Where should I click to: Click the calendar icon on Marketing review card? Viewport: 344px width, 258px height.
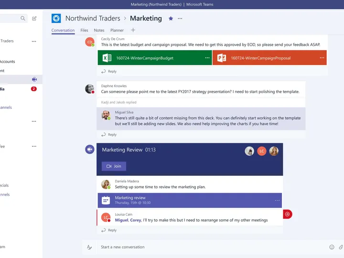click(x=106, y=200)
